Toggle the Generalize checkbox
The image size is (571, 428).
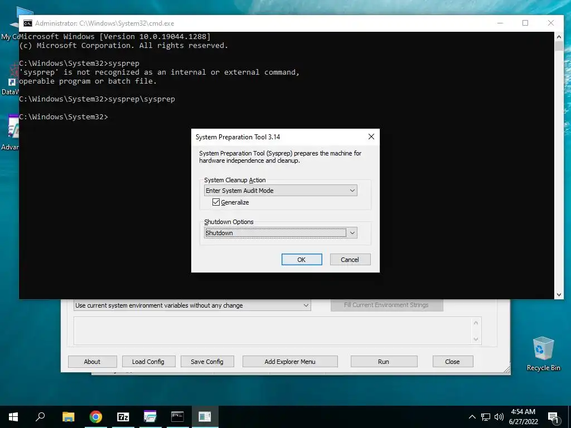[216, 202]
